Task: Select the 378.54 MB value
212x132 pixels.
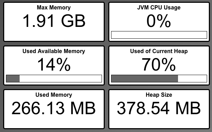Action: pyautogui.click(x=159, y=108)
